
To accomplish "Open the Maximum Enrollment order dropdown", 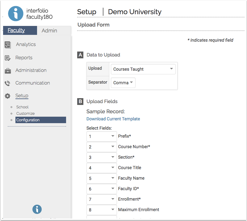I will click(102, 210).
